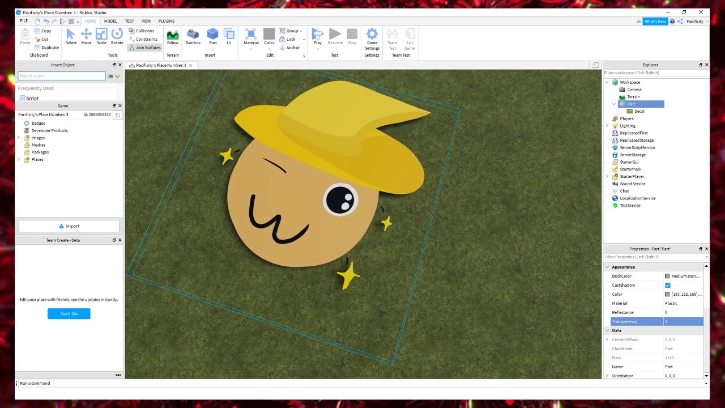This screenshot has height=408, width=725.
Task: Expand the Images folder in Game panel
Action: [x=19, y=138]
